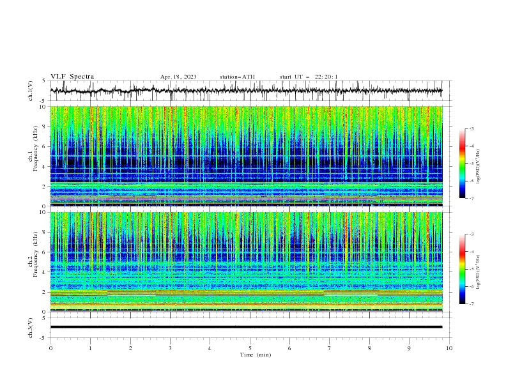Click the "ch.3(V)" axis label
The width and height of the screenshot is (506, 391).
coord(31,328)
